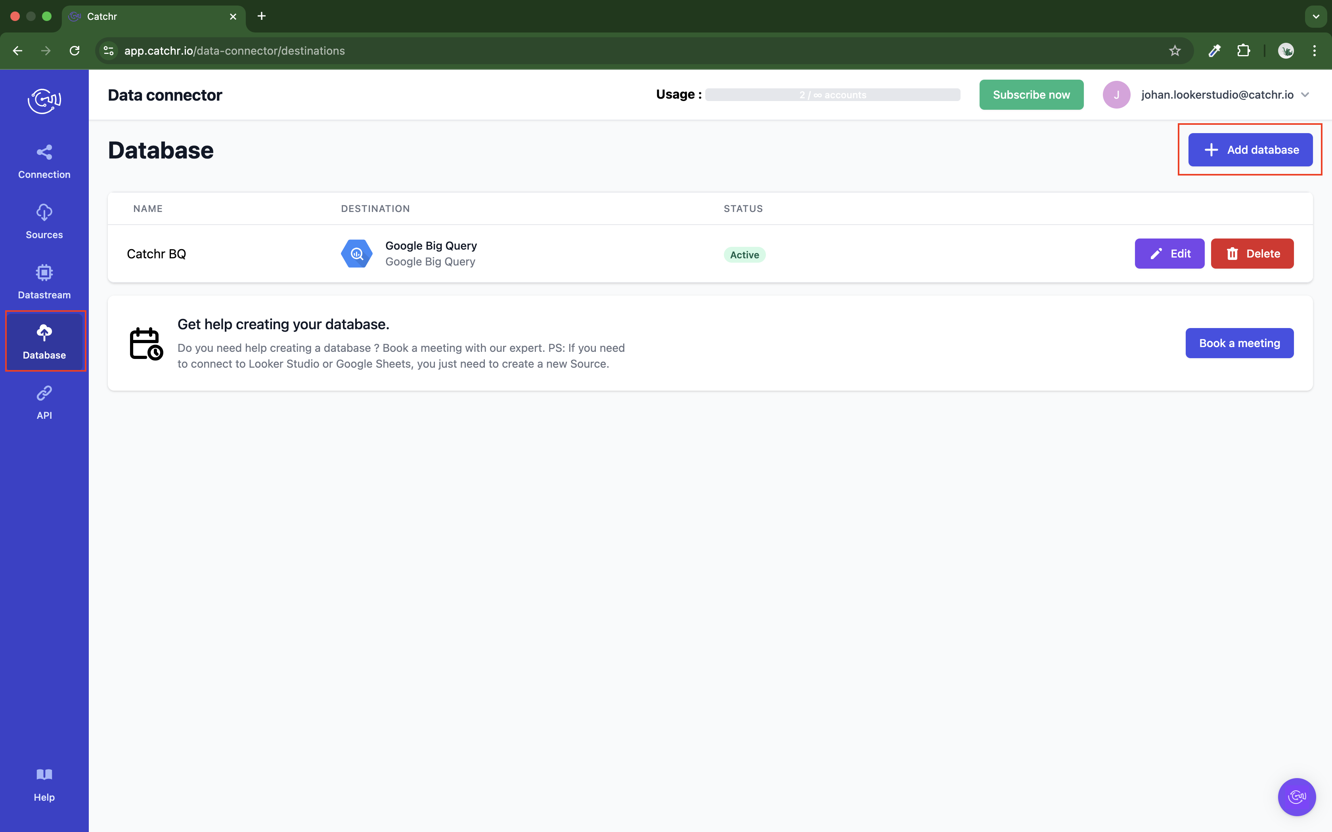
Task: Expand the tab search dropdown
Action: click(x=1315, y=17)
